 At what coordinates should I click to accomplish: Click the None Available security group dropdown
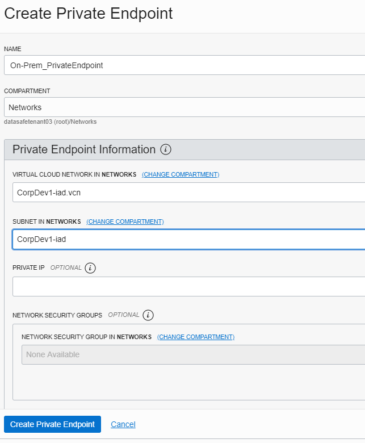[192, 355]
